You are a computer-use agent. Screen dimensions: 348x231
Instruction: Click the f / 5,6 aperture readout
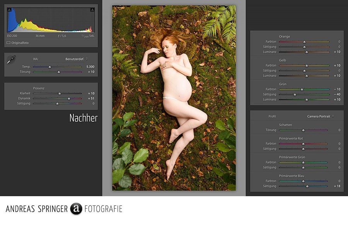62,36
